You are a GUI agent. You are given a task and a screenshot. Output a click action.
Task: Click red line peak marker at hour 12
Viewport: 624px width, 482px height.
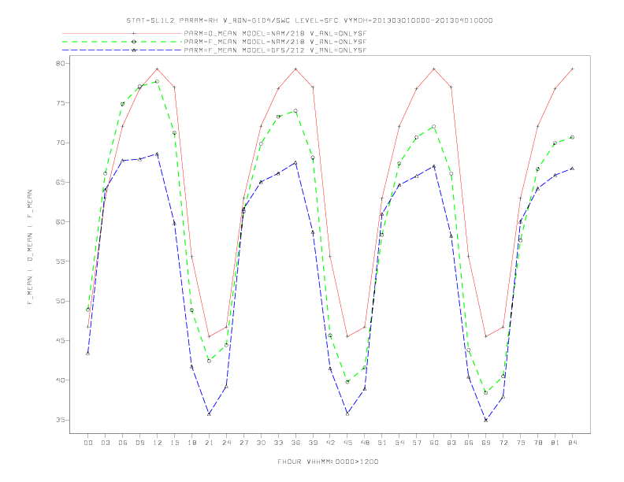coord(158,69)
